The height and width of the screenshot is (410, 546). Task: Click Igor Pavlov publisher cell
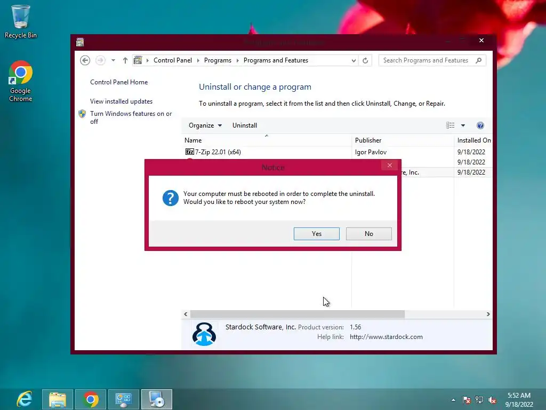click(x=371, y=152)
